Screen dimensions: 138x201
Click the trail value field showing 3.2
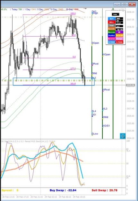[x=119, y=26]
